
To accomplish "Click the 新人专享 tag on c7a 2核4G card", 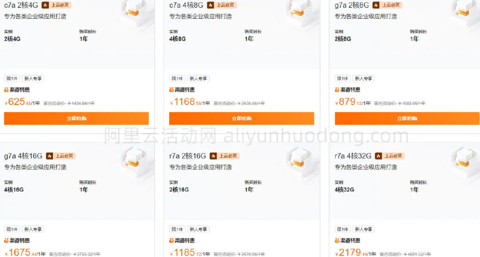I will point(33,79).
